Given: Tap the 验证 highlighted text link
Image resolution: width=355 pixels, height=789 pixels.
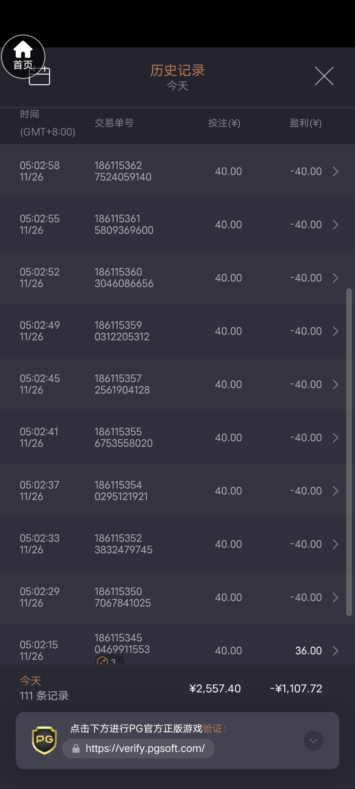Looking at the screenshot, I should coord(212,729).
